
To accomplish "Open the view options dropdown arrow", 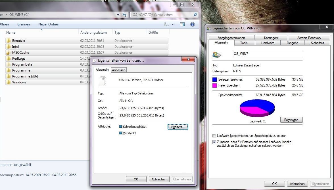I will 173,24.
